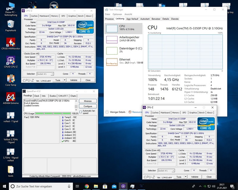Switch to the Bench tab in the CPU-Z window overlapping Task Manager
Screen dimensions: 238x190
(202, 113)
